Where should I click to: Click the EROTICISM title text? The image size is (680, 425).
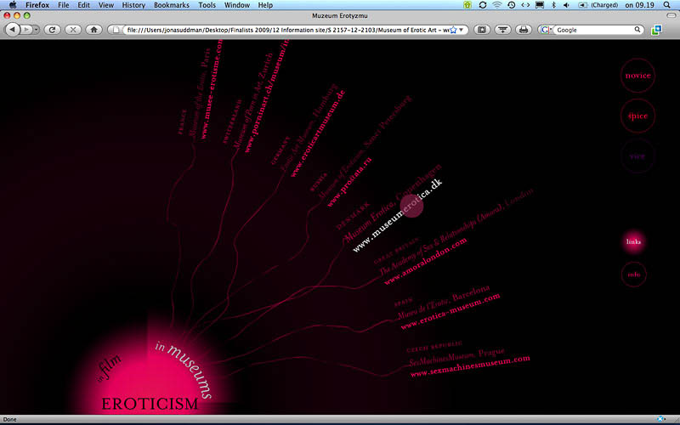click(x=150, y=404)
